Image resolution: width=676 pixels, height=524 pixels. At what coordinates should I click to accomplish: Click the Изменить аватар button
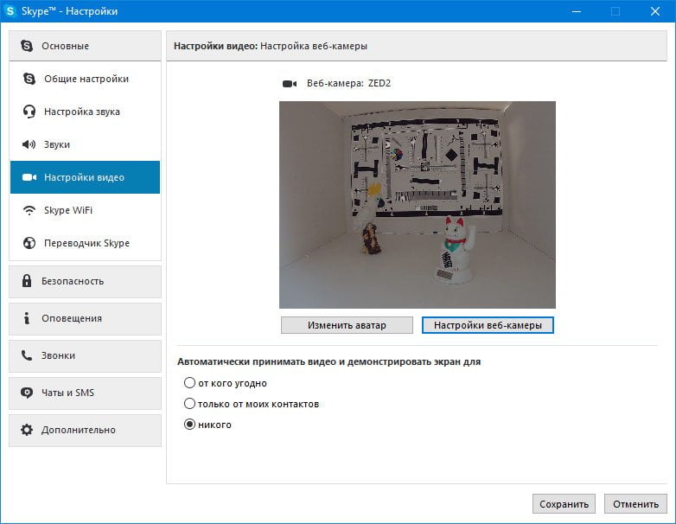(347, 325)
